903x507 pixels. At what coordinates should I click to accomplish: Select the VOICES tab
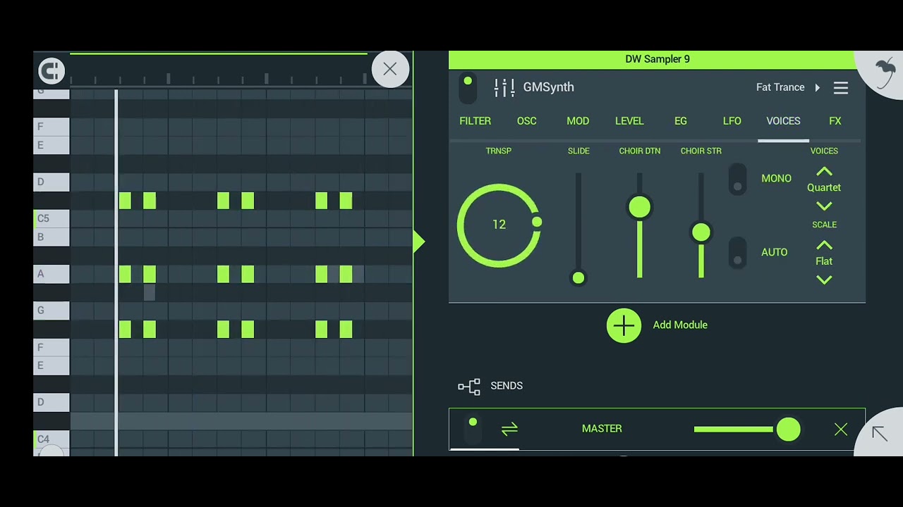(x=783, y=121)
